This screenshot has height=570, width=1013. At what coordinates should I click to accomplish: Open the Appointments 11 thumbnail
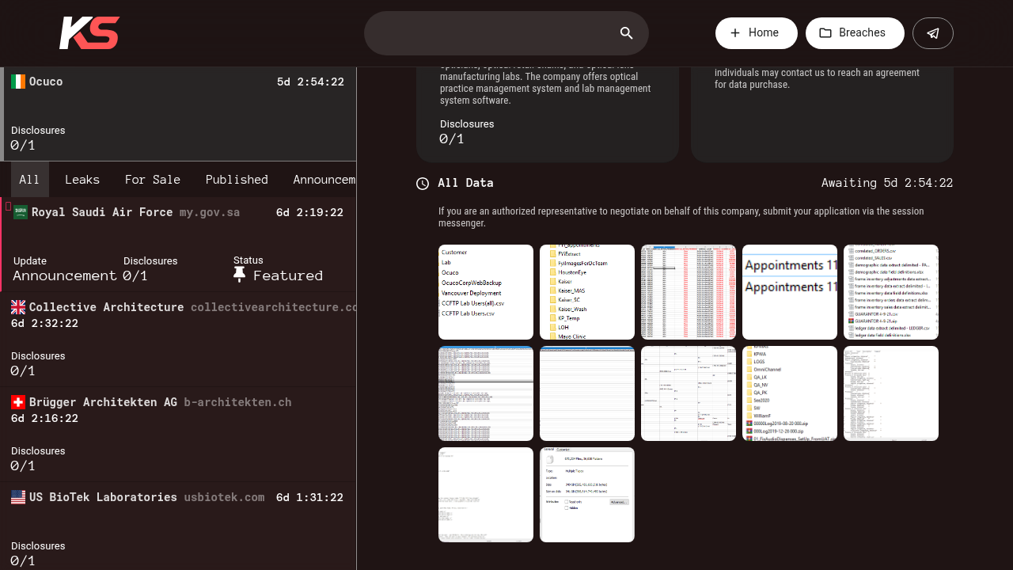[x=790, y=292]
